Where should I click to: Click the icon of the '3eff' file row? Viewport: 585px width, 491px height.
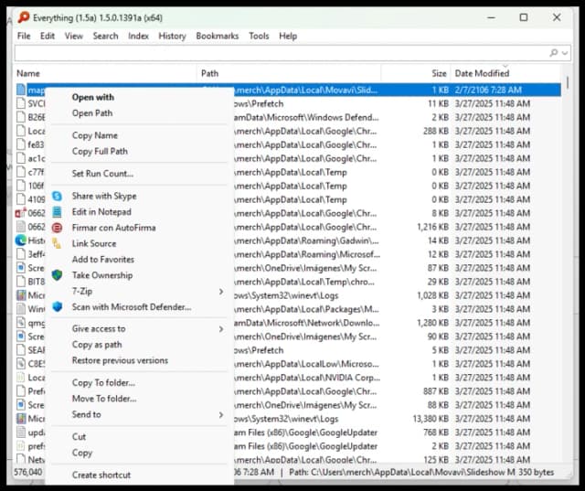coord(21,254)
